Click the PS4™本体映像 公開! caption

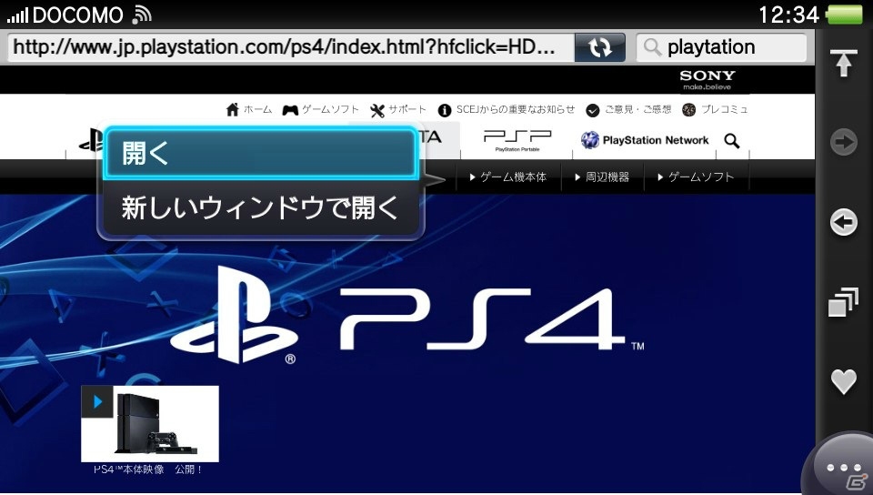click(148, 470)
